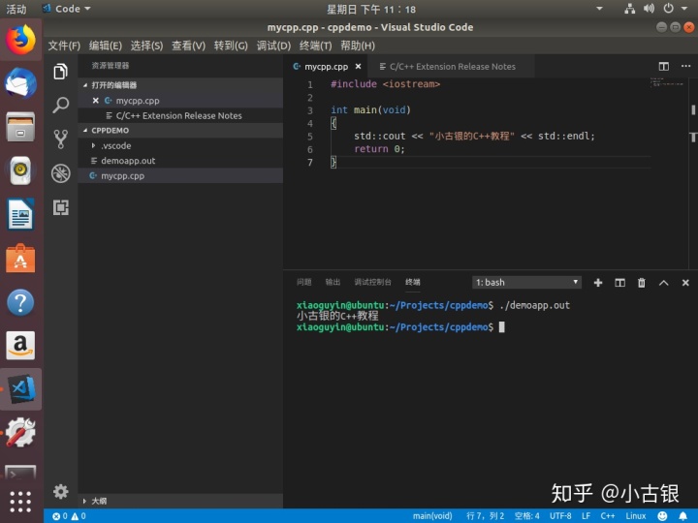This screenshot has height=523, width=698.
Task: Click the Activities button in top bar
Action: 16,9
